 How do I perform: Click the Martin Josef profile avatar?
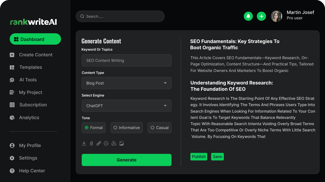click(x=276, y=16)
